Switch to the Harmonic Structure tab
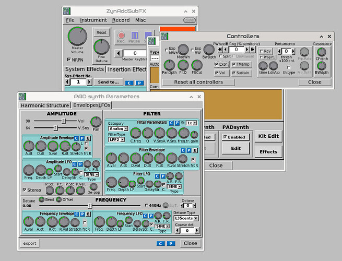 (x=45, y=105)
